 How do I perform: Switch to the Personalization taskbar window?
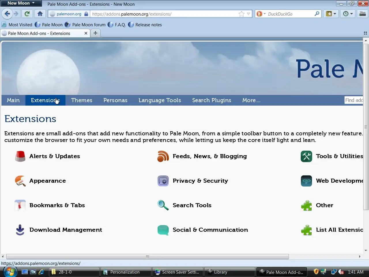coord(125,272)
